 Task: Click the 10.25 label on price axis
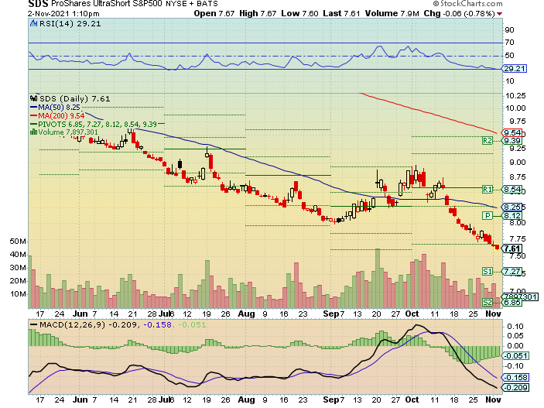pos(515,95)
